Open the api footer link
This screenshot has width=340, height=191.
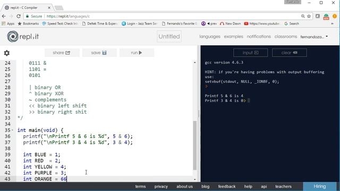point(264,186)
